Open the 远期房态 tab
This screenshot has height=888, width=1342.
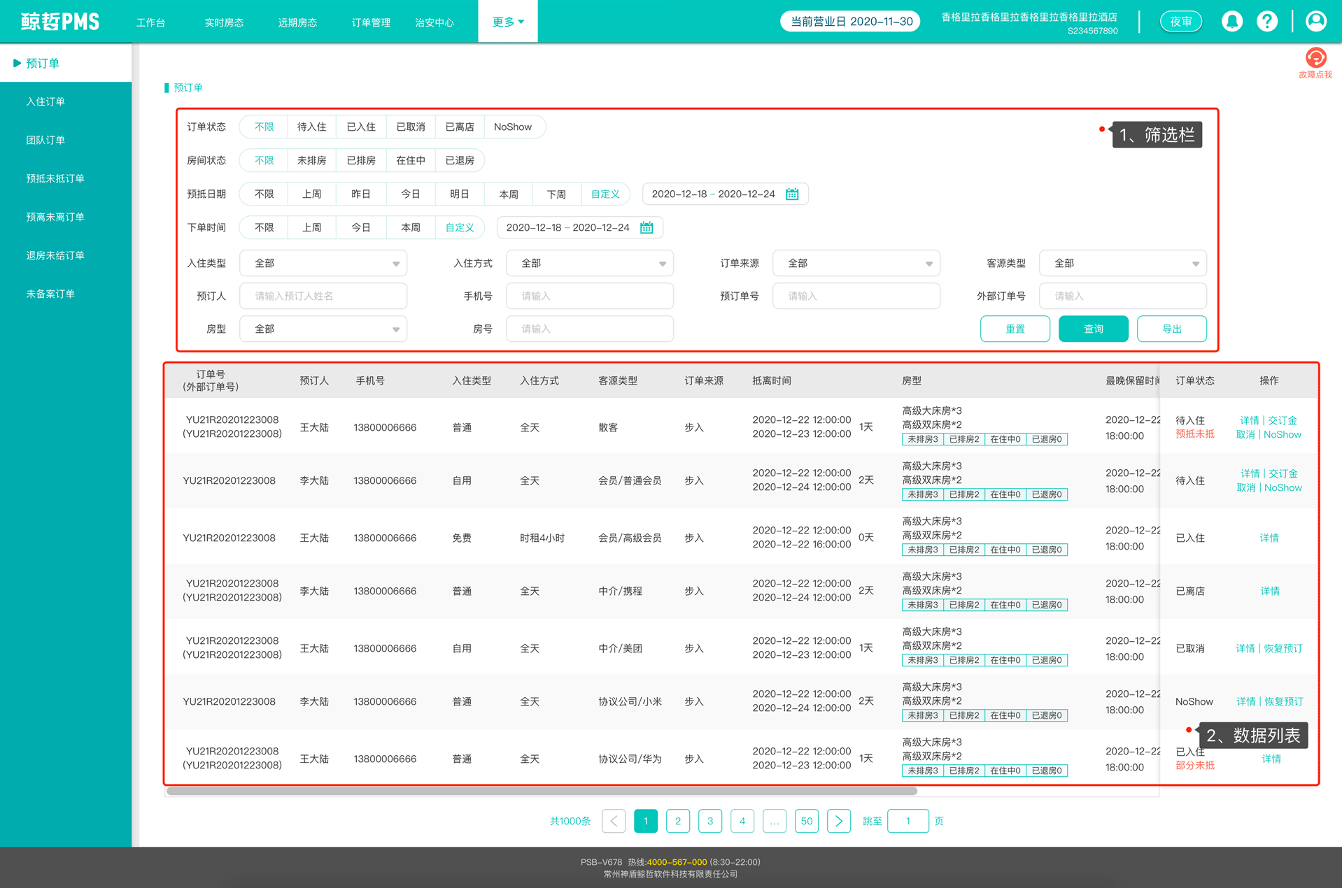point(297,22)
